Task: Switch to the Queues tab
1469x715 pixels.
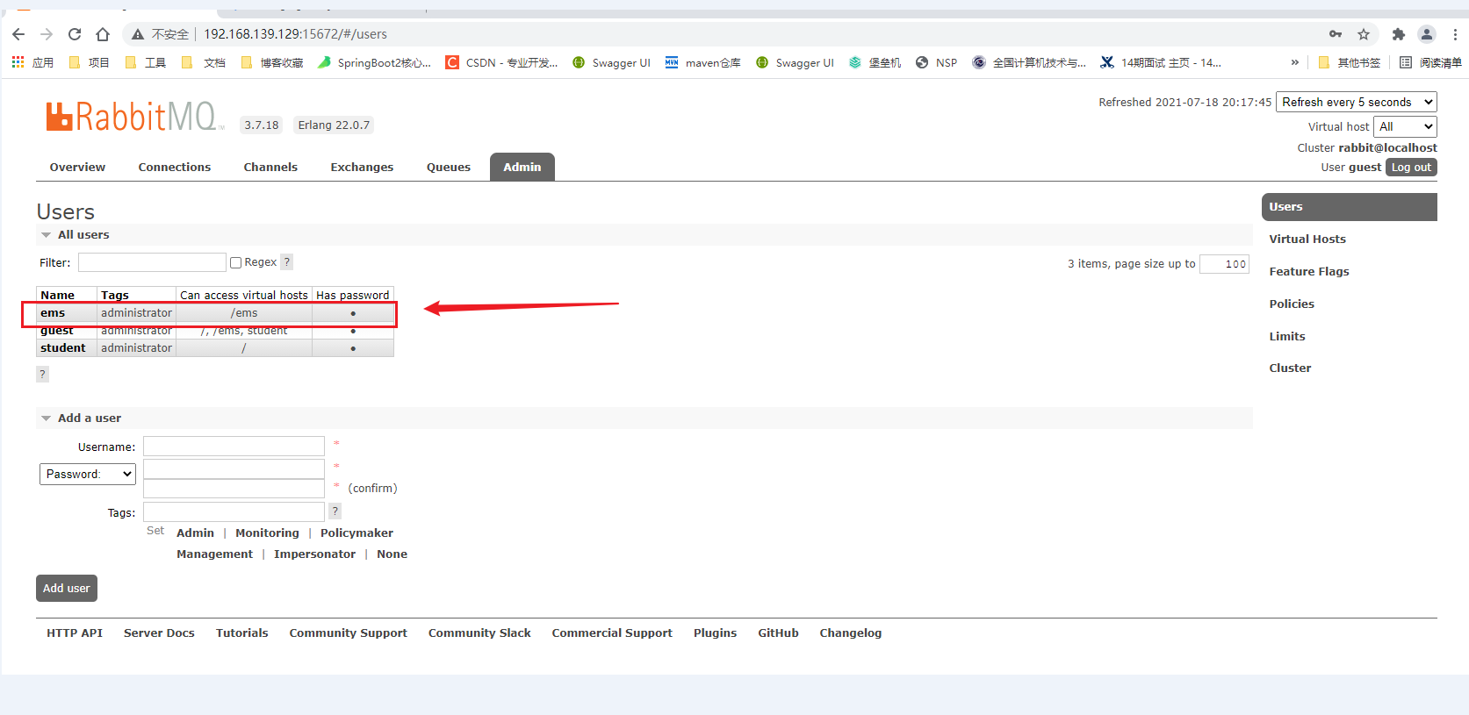Action: [449, 167]
